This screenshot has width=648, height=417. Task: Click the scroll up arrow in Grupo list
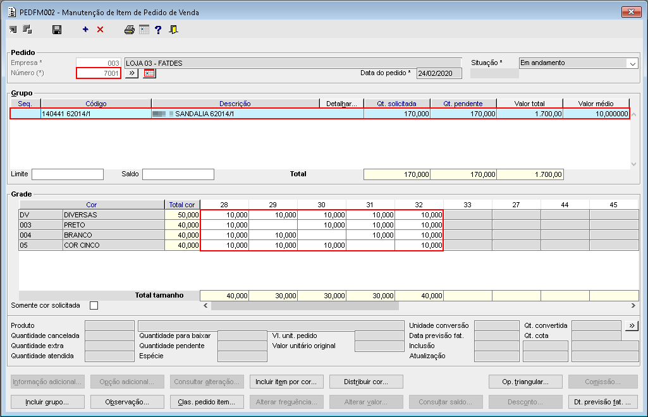(x=634, y=114)
